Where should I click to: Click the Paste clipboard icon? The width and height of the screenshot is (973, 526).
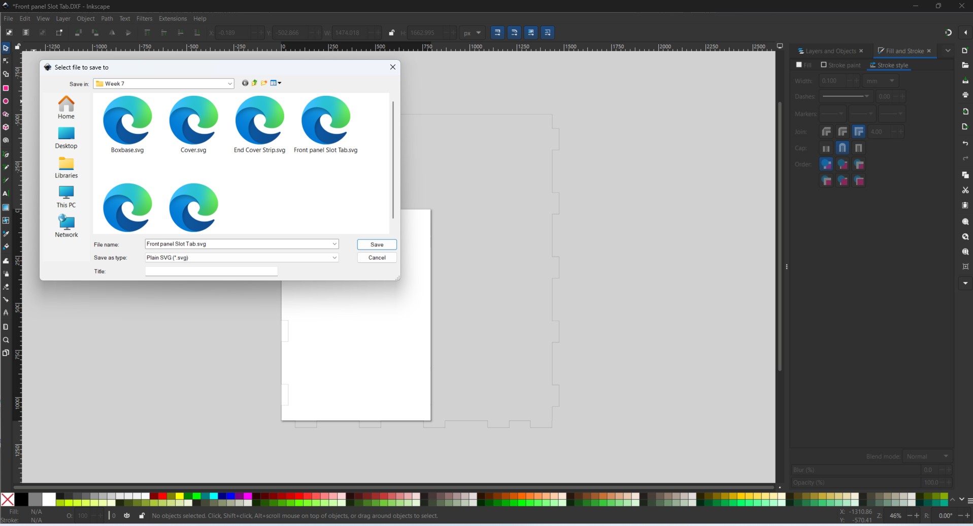(965, 205)
